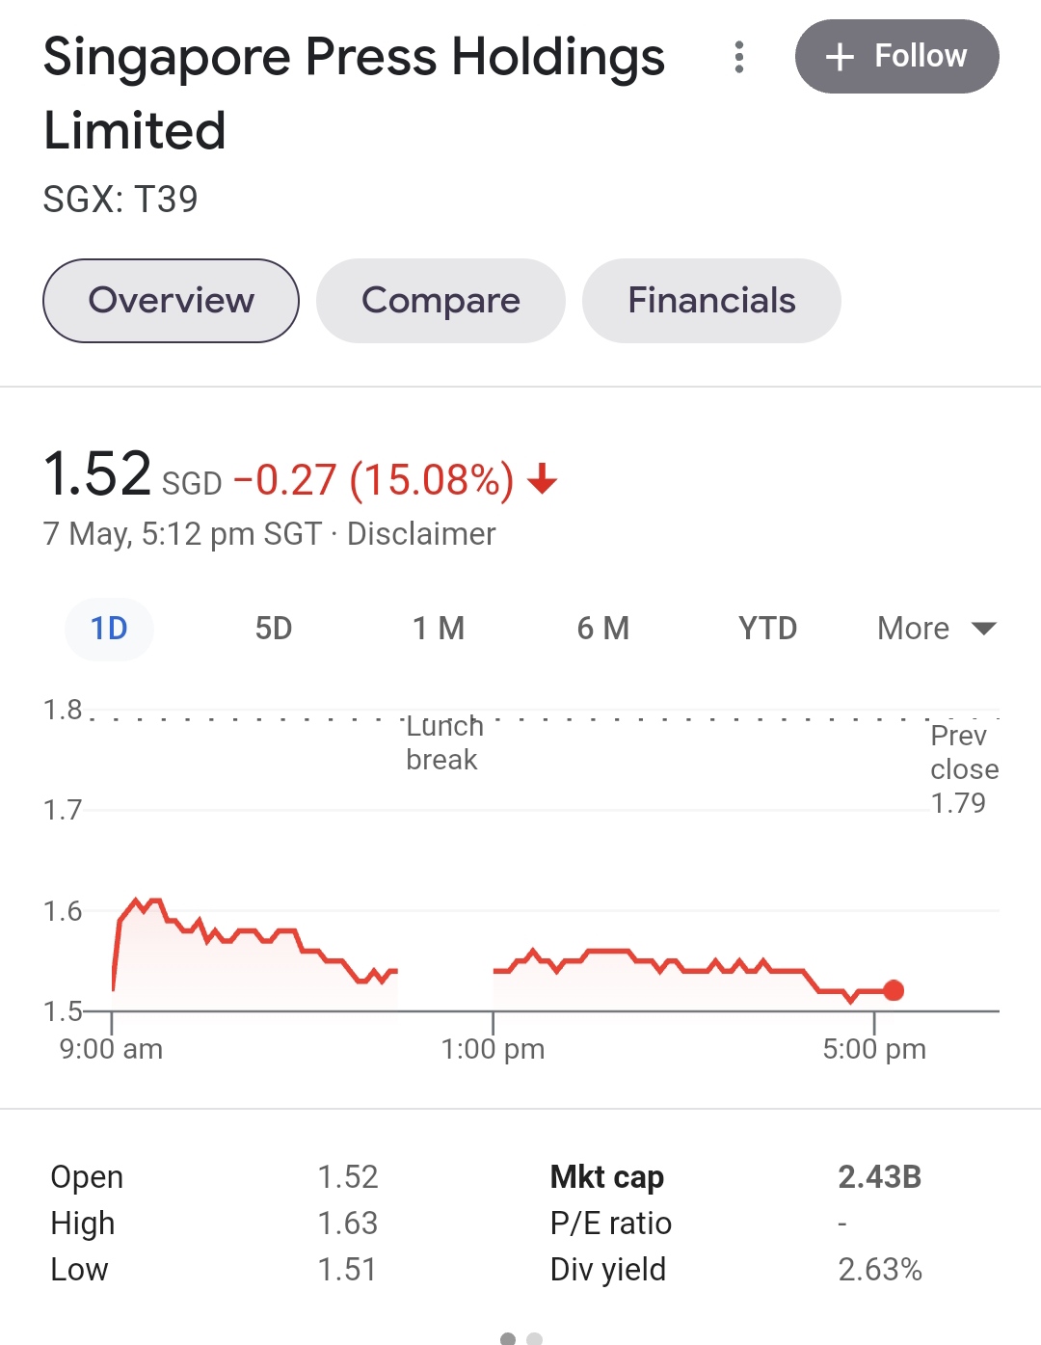This screenshot has width=1041, height=1345.
Task: Show the 6 M chart range
Action: tap(603, 629)
